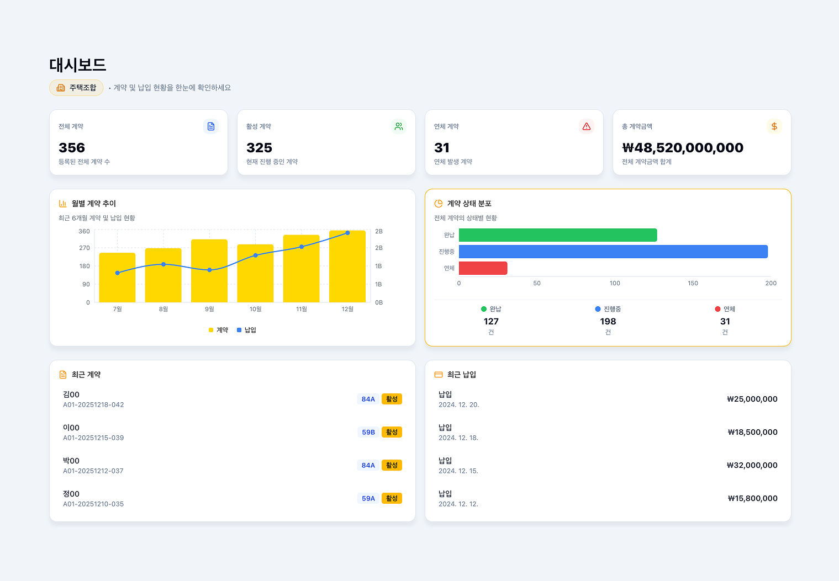The height and width of the screenshot is (581, 839).
Task: Click the users icon in 활성 계약 card
Action: [x=399, y=126]
